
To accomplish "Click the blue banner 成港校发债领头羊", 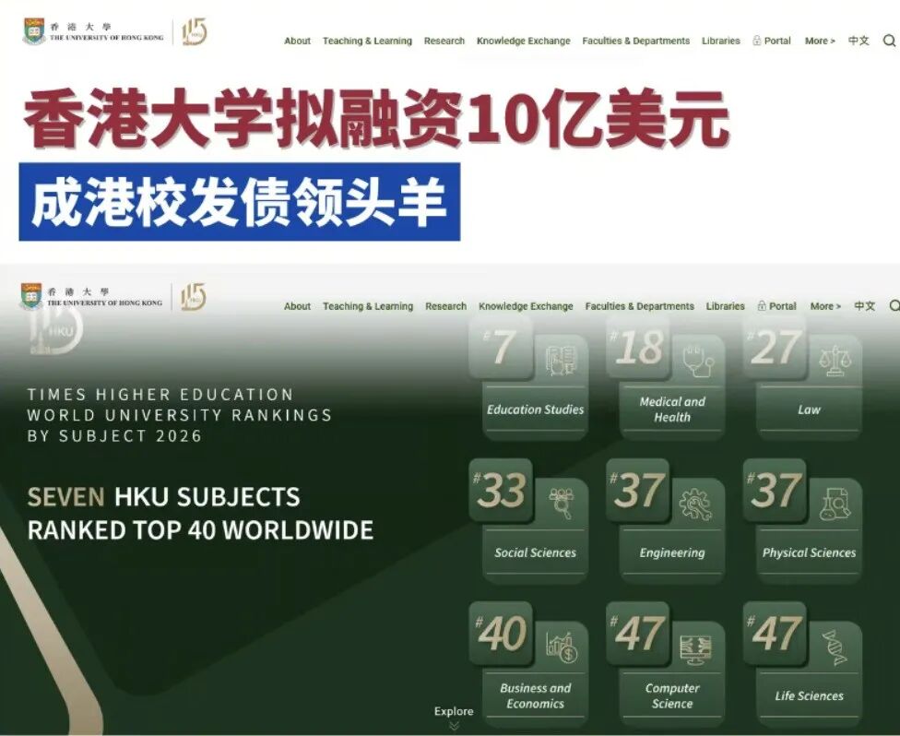I will (x=240, y=201).
